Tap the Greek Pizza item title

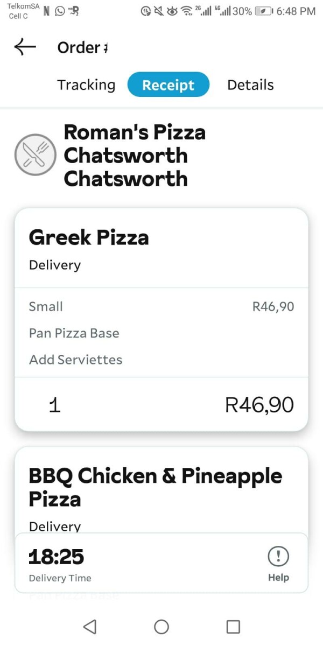coord(89,237)
